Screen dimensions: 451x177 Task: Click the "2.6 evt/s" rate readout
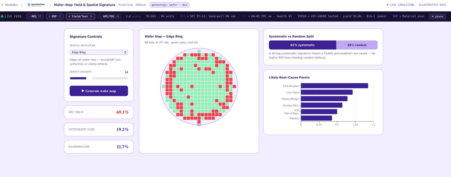coord(133,16)
